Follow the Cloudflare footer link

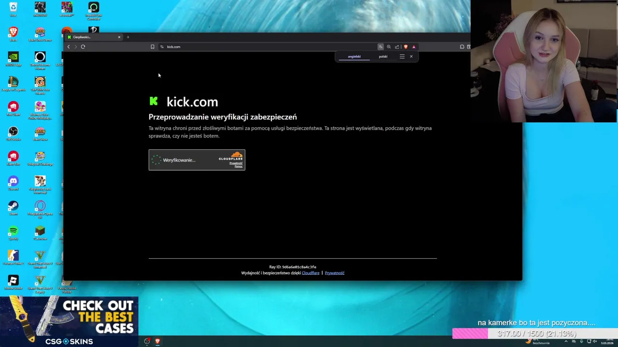310,273
